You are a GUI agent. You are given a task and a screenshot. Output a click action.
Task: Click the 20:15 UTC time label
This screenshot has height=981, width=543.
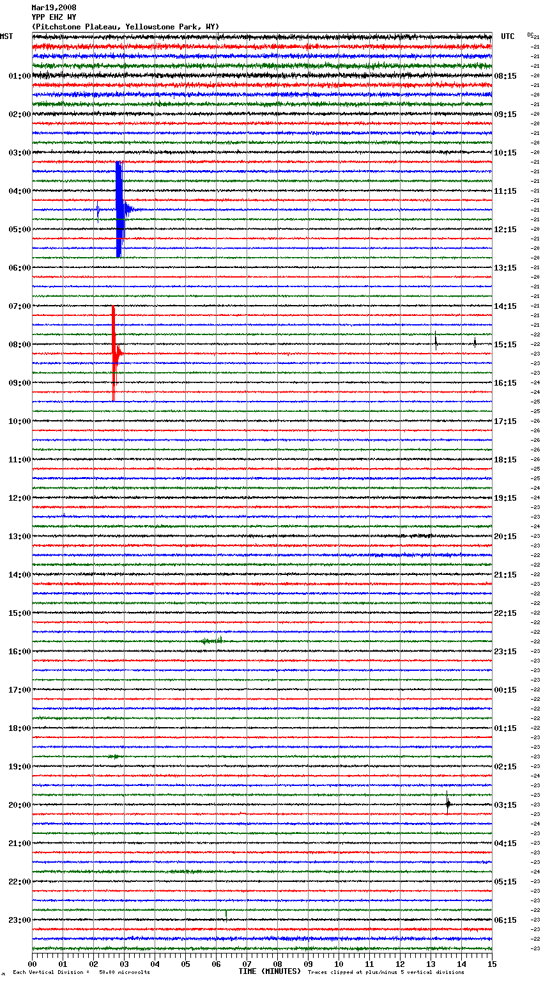[505, 537]
